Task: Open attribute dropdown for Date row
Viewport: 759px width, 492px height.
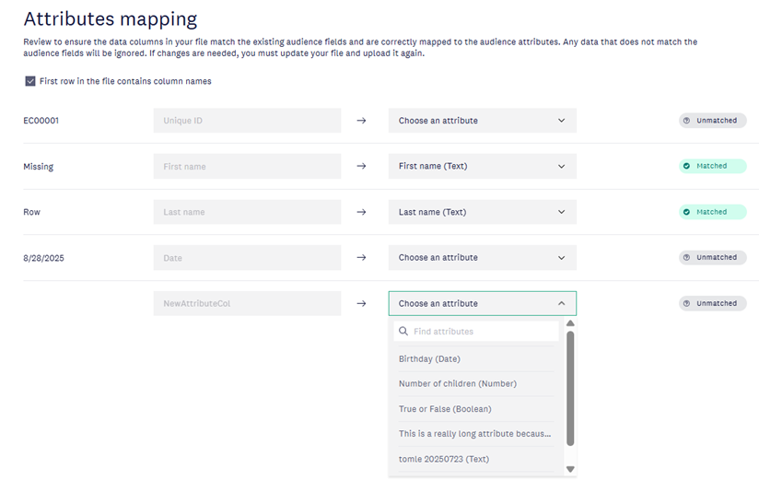Action: pyautogui.click(x=482, y=258)
